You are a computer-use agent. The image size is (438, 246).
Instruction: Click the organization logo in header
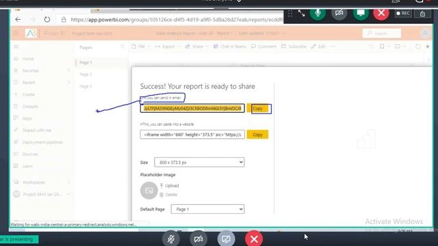point(31,33)
